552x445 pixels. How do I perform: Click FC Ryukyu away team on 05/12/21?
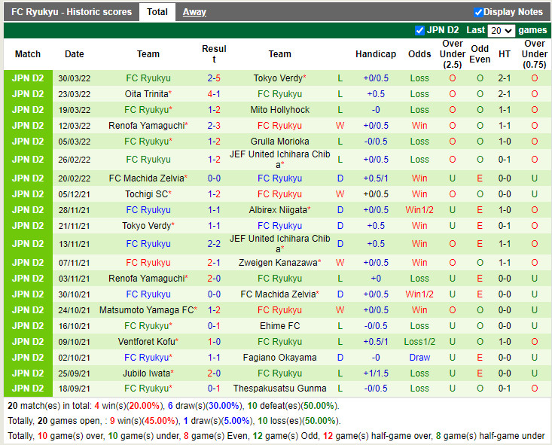[280, 194]
